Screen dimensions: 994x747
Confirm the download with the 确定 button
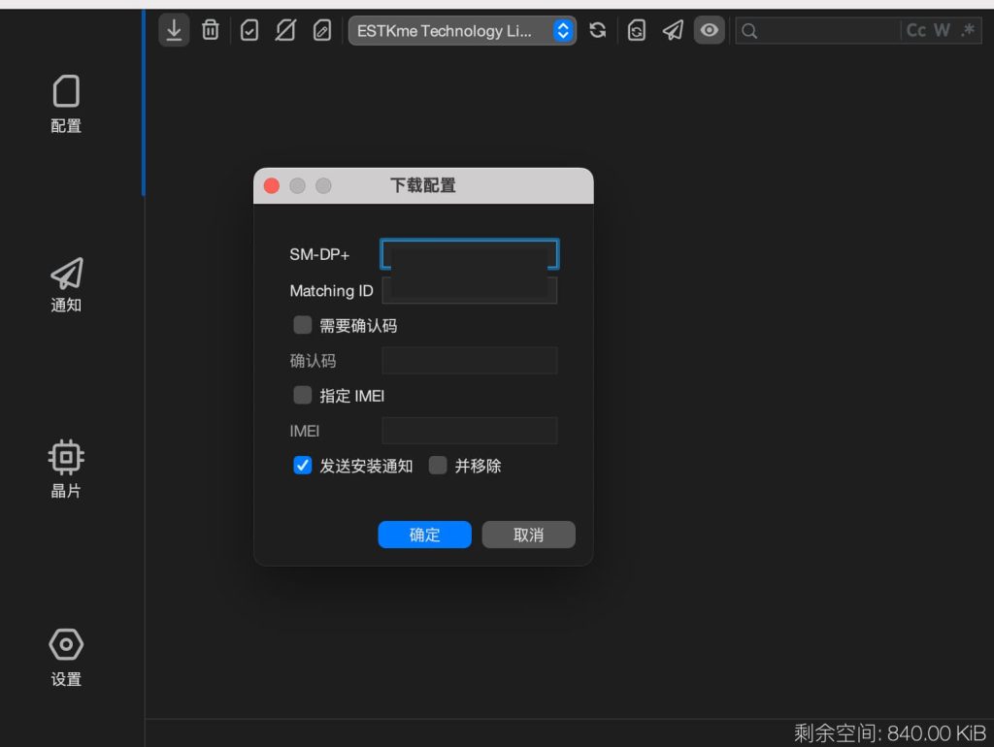(x=424, y=535)
